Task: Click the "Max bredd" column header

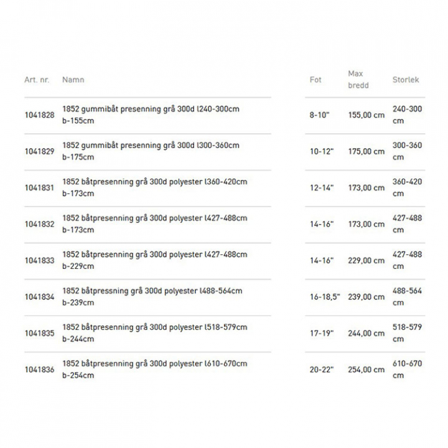Action: [x=358, y=80]
